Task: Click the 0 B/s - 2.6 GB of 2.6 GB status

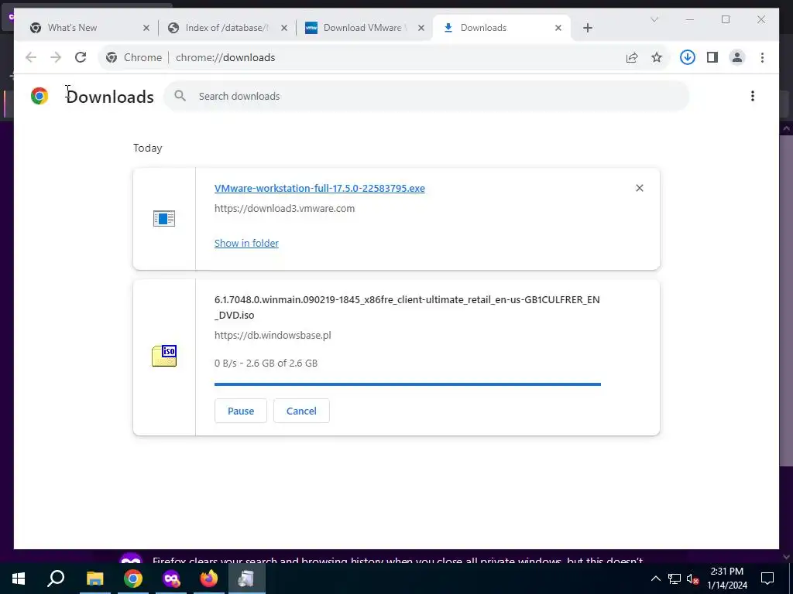Action: [x=266, y=363]
